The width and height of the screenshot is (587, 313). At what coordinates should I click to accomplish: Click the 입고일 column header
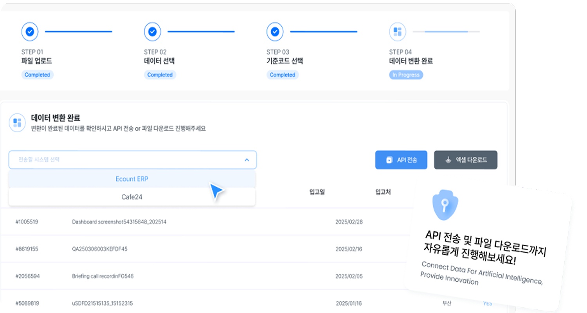pos(317,192)
